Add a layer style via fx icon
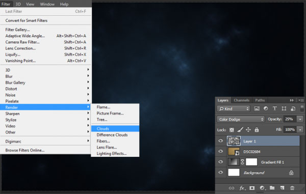Image resolution: width=306 pixels, height=194 pixels. click(x=242, y=188)
